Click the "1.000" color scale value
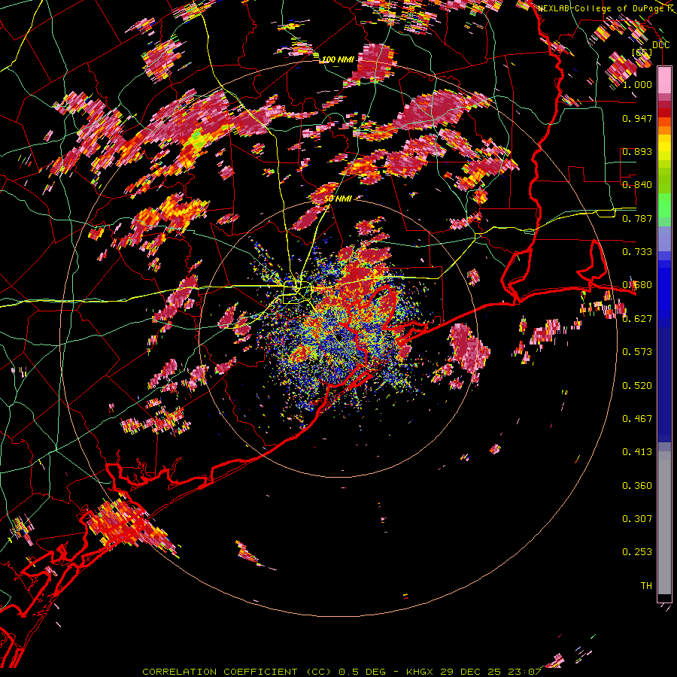677x677 pixels. (x=637, y=84)
